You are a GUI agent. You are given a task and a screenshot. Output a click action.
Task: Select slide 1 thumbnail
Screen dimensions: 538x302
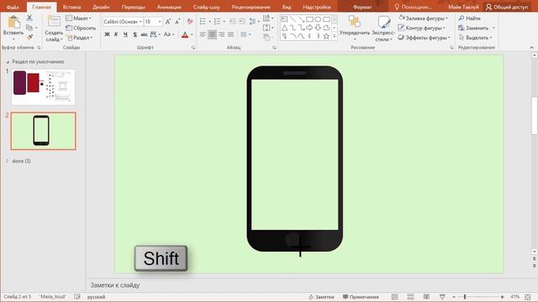pos(43,87)
